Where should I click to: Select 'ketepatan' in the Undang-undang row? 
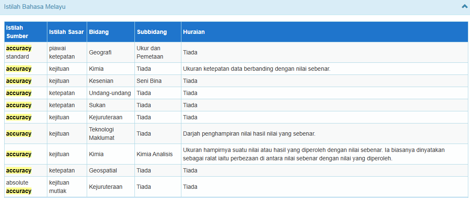coord(62,93)
